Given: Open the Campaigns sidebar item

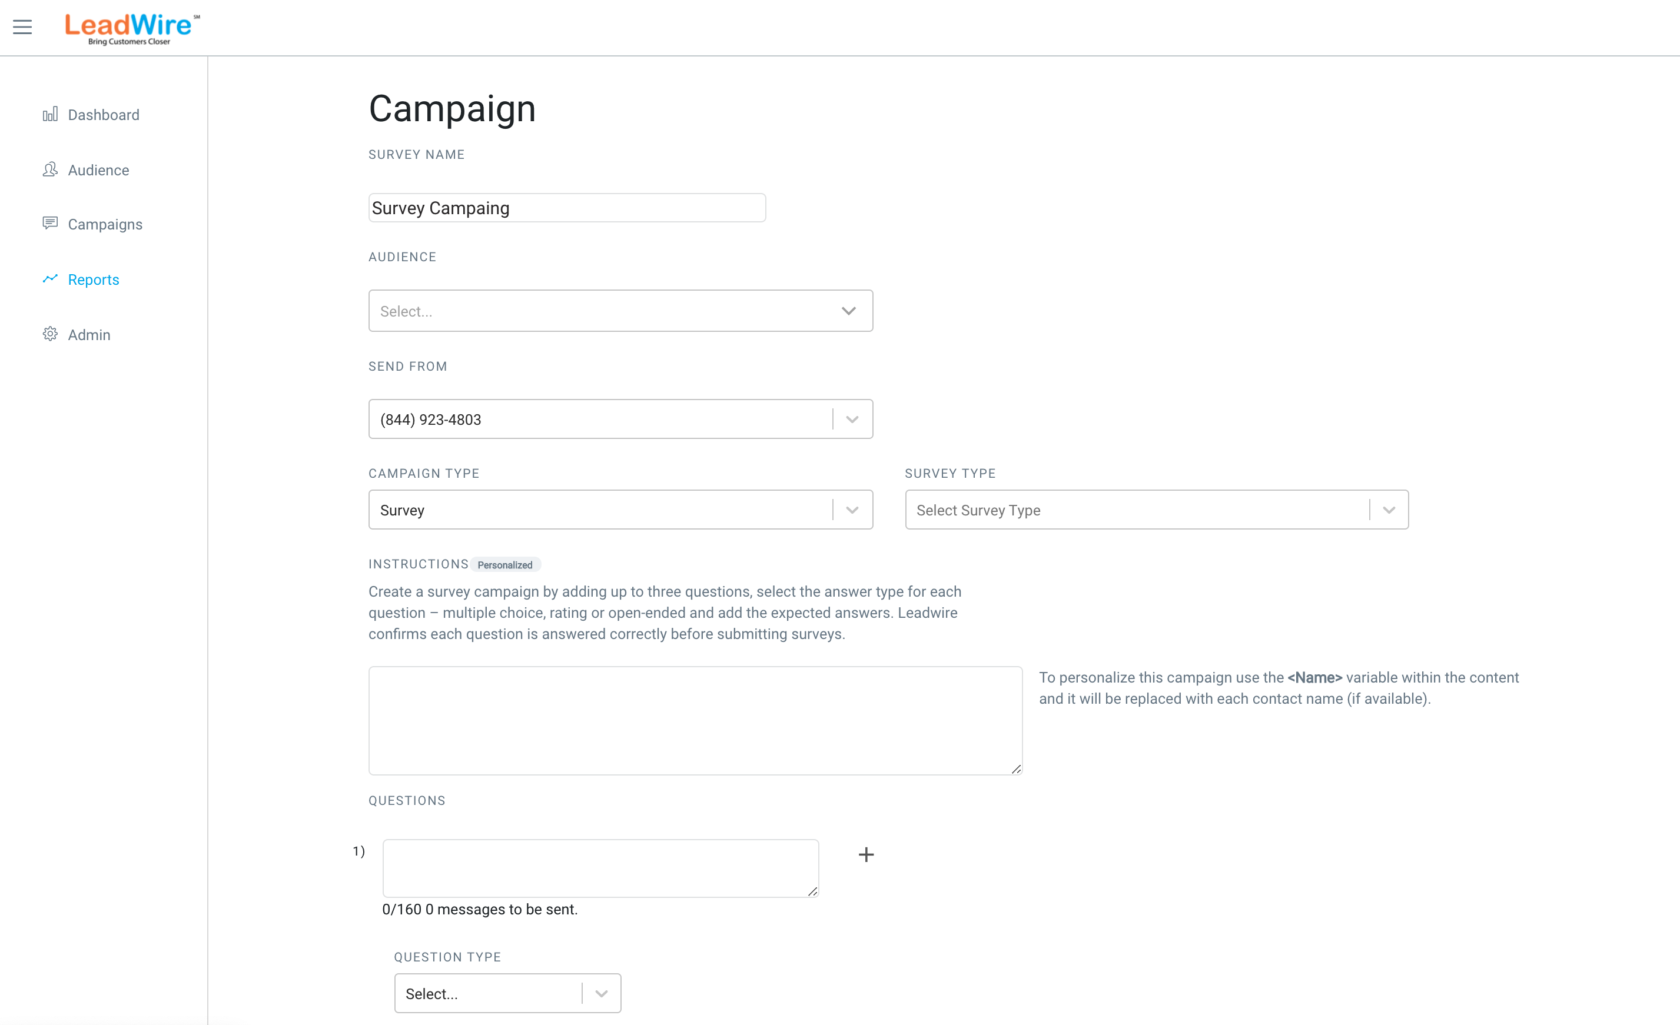Looking at the screenshot, I should coord(105,224).
